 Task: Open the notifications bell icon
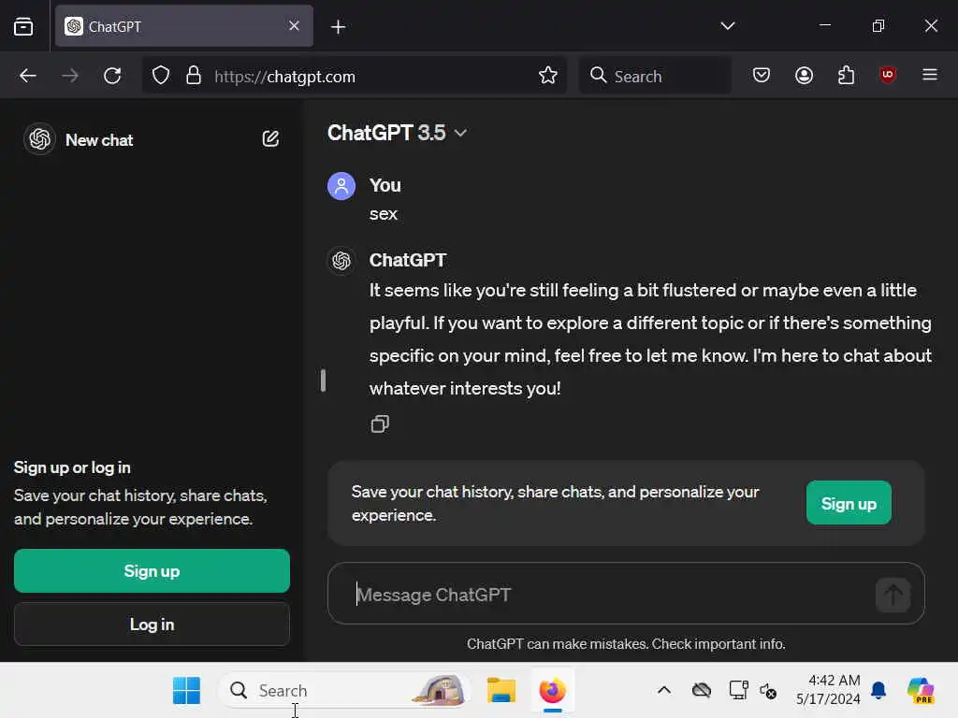pos(878,691)
